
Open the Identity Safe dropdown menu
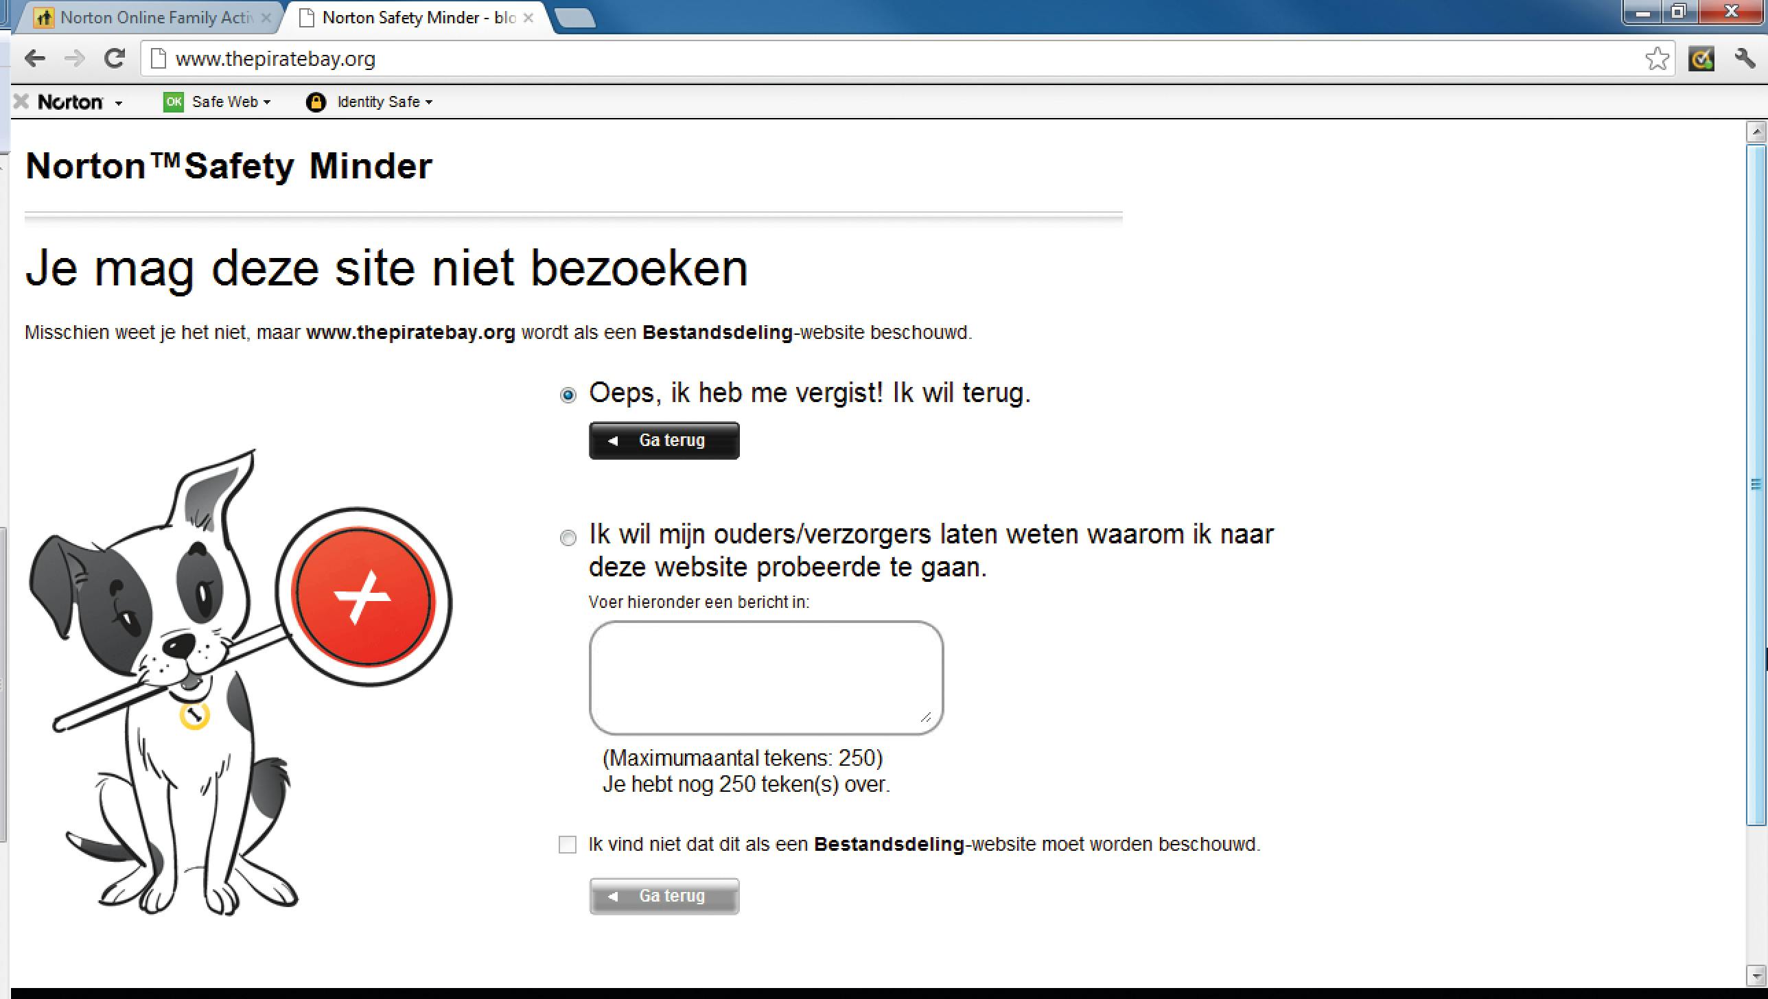coord(429,102)
